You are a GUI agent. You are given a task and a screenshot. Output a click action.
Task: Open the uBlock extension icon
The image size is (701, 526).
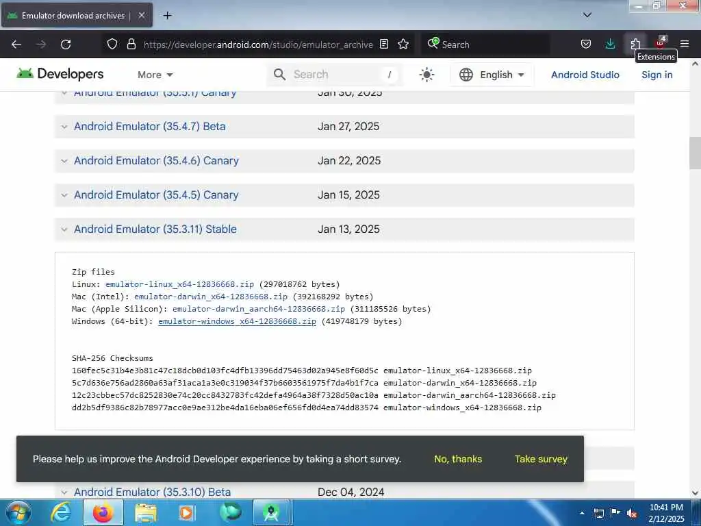coord(661,42)
